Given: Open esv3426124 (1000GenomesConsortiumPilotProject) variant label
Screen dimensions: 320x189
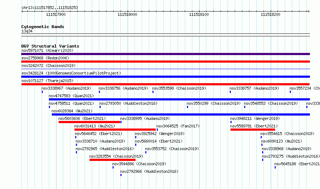Looking at the screenshot, I should 71,73.
